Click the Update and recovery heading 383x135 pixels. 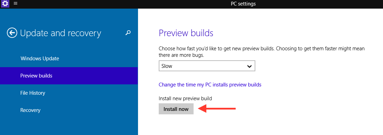(60, 33)
